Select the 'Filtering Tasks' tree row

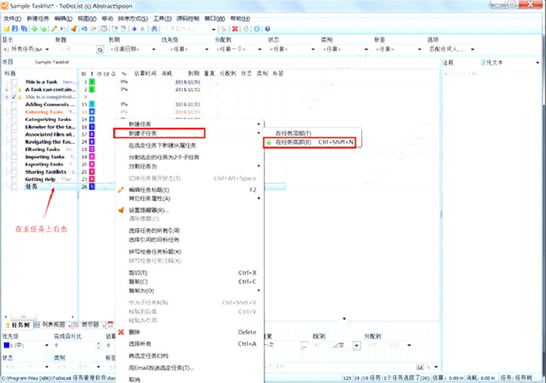[x=42, y=150]
